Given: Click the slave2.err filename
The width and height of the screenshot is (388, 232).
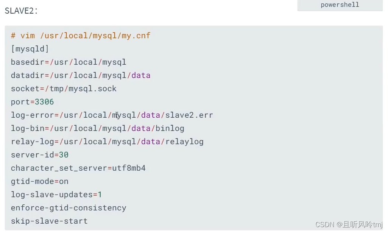Looking at the screenshot, I should point(189,115).
